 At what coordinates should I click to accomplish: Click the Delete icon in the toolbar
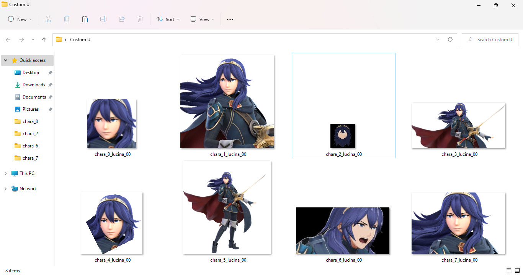point(140,19)
